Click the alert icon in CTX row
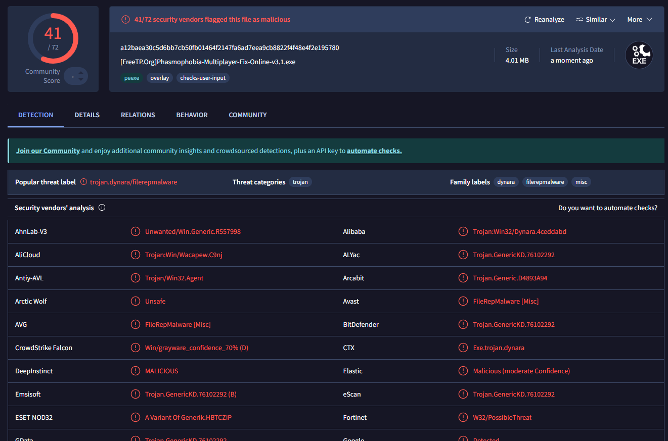This screenshot has width=668, height=441. (463, 348)
